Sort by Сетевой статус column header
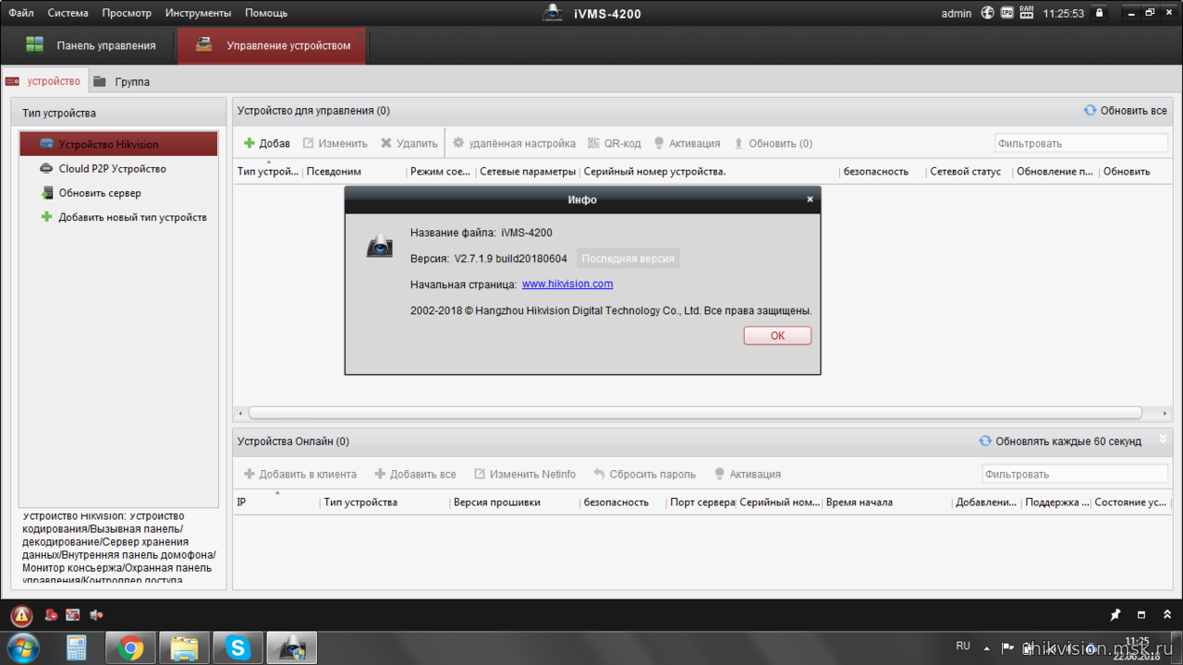Viewport: 1183px width, 665px height. (968, 172)
